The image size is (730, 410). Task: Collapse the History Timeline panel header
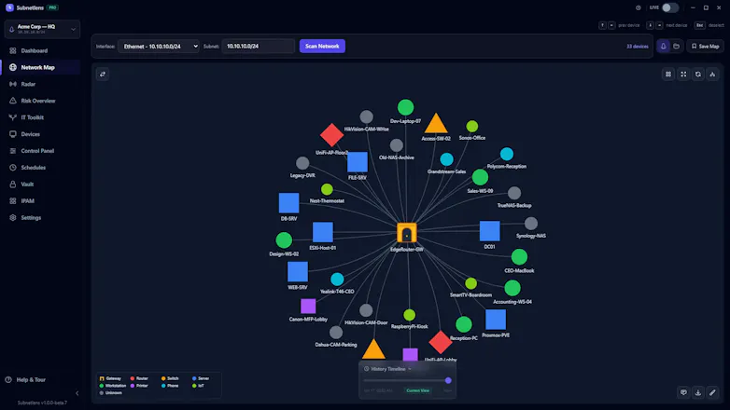(387, 369)
